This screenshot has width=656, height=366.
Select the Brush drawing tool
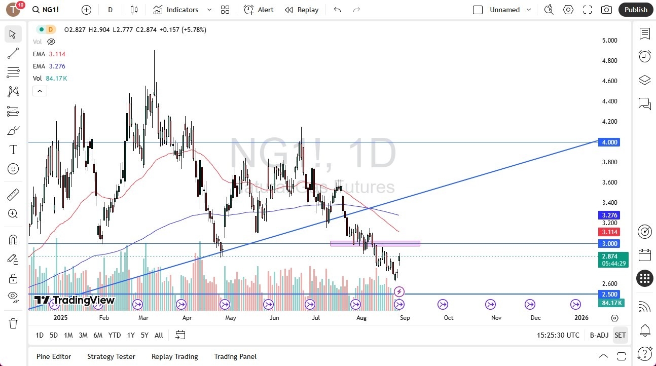[13, 130]
